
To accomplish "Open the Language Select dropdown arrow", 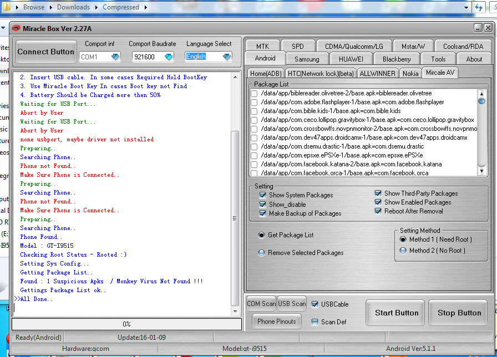I will click(x=227, y=57).
